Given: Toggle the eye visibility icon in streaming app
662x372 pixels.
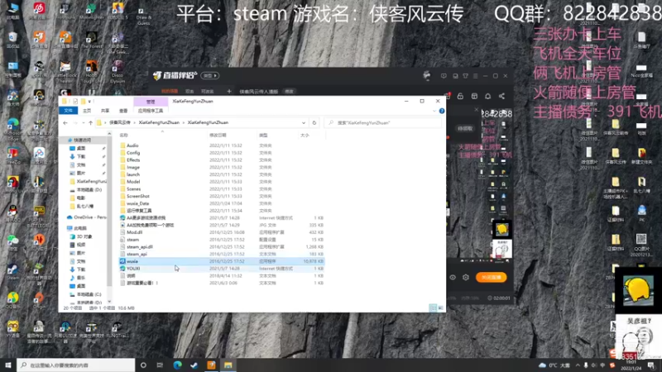Looking at the screenshot, I should coord(453,277).
